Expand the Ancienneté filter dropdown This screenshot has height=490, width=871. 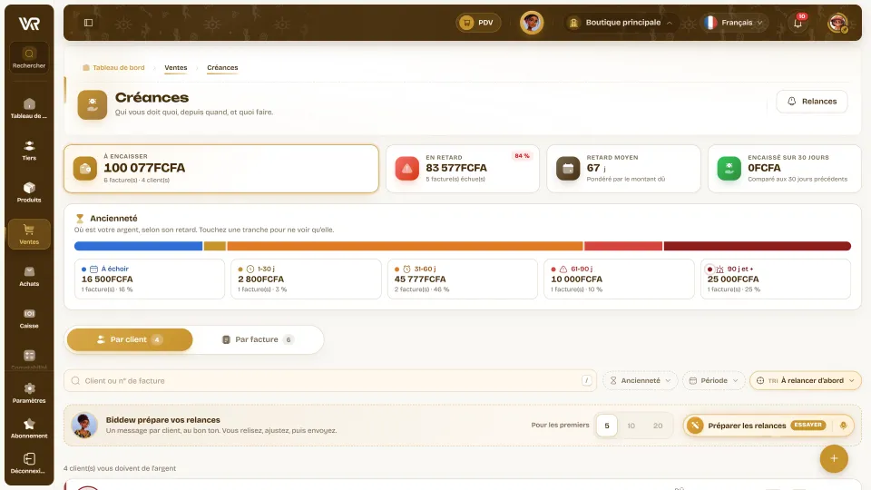point(640,380)
